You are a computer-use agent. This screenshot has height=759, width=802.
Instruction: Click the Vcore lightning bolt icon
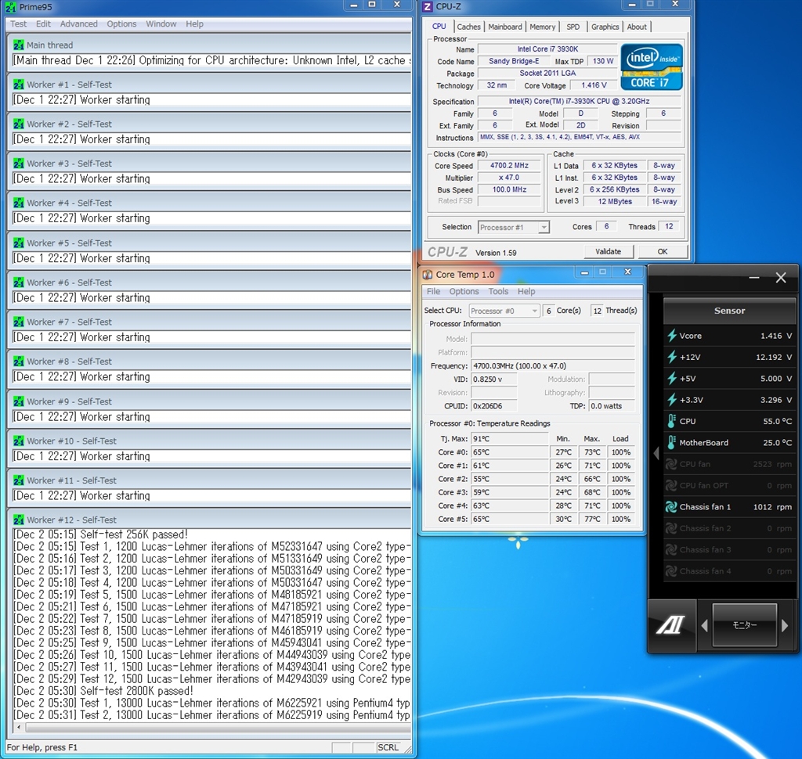(671, 336)
